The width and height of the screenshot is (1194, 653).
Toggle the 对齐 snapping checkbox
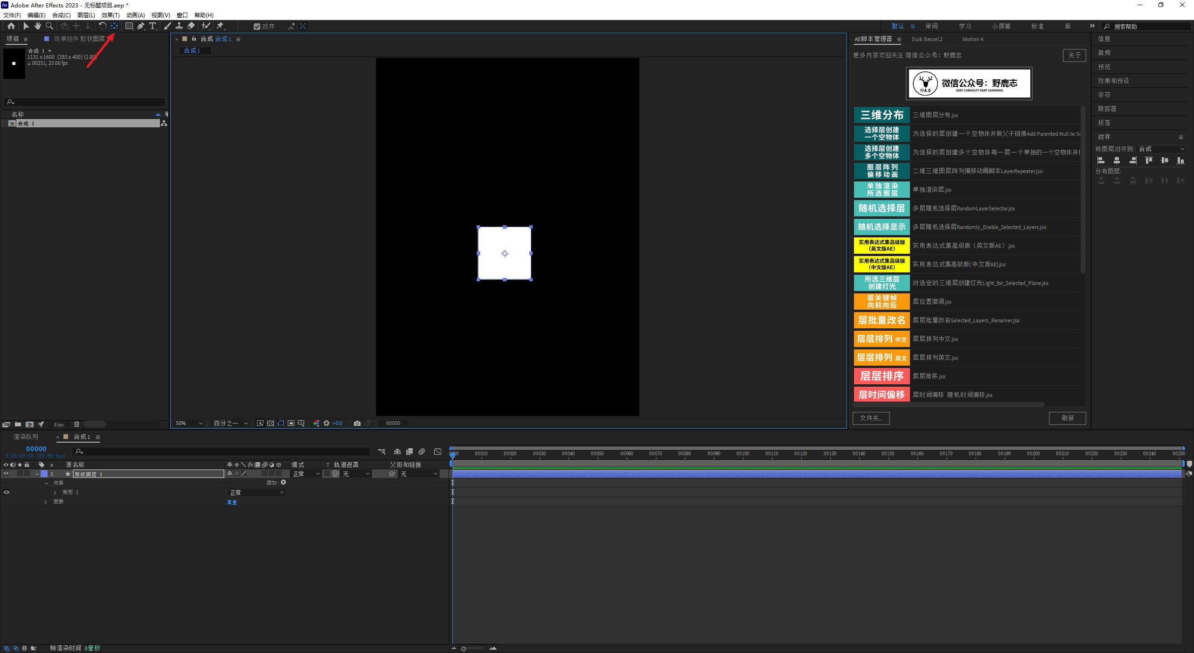coord(257,27)
